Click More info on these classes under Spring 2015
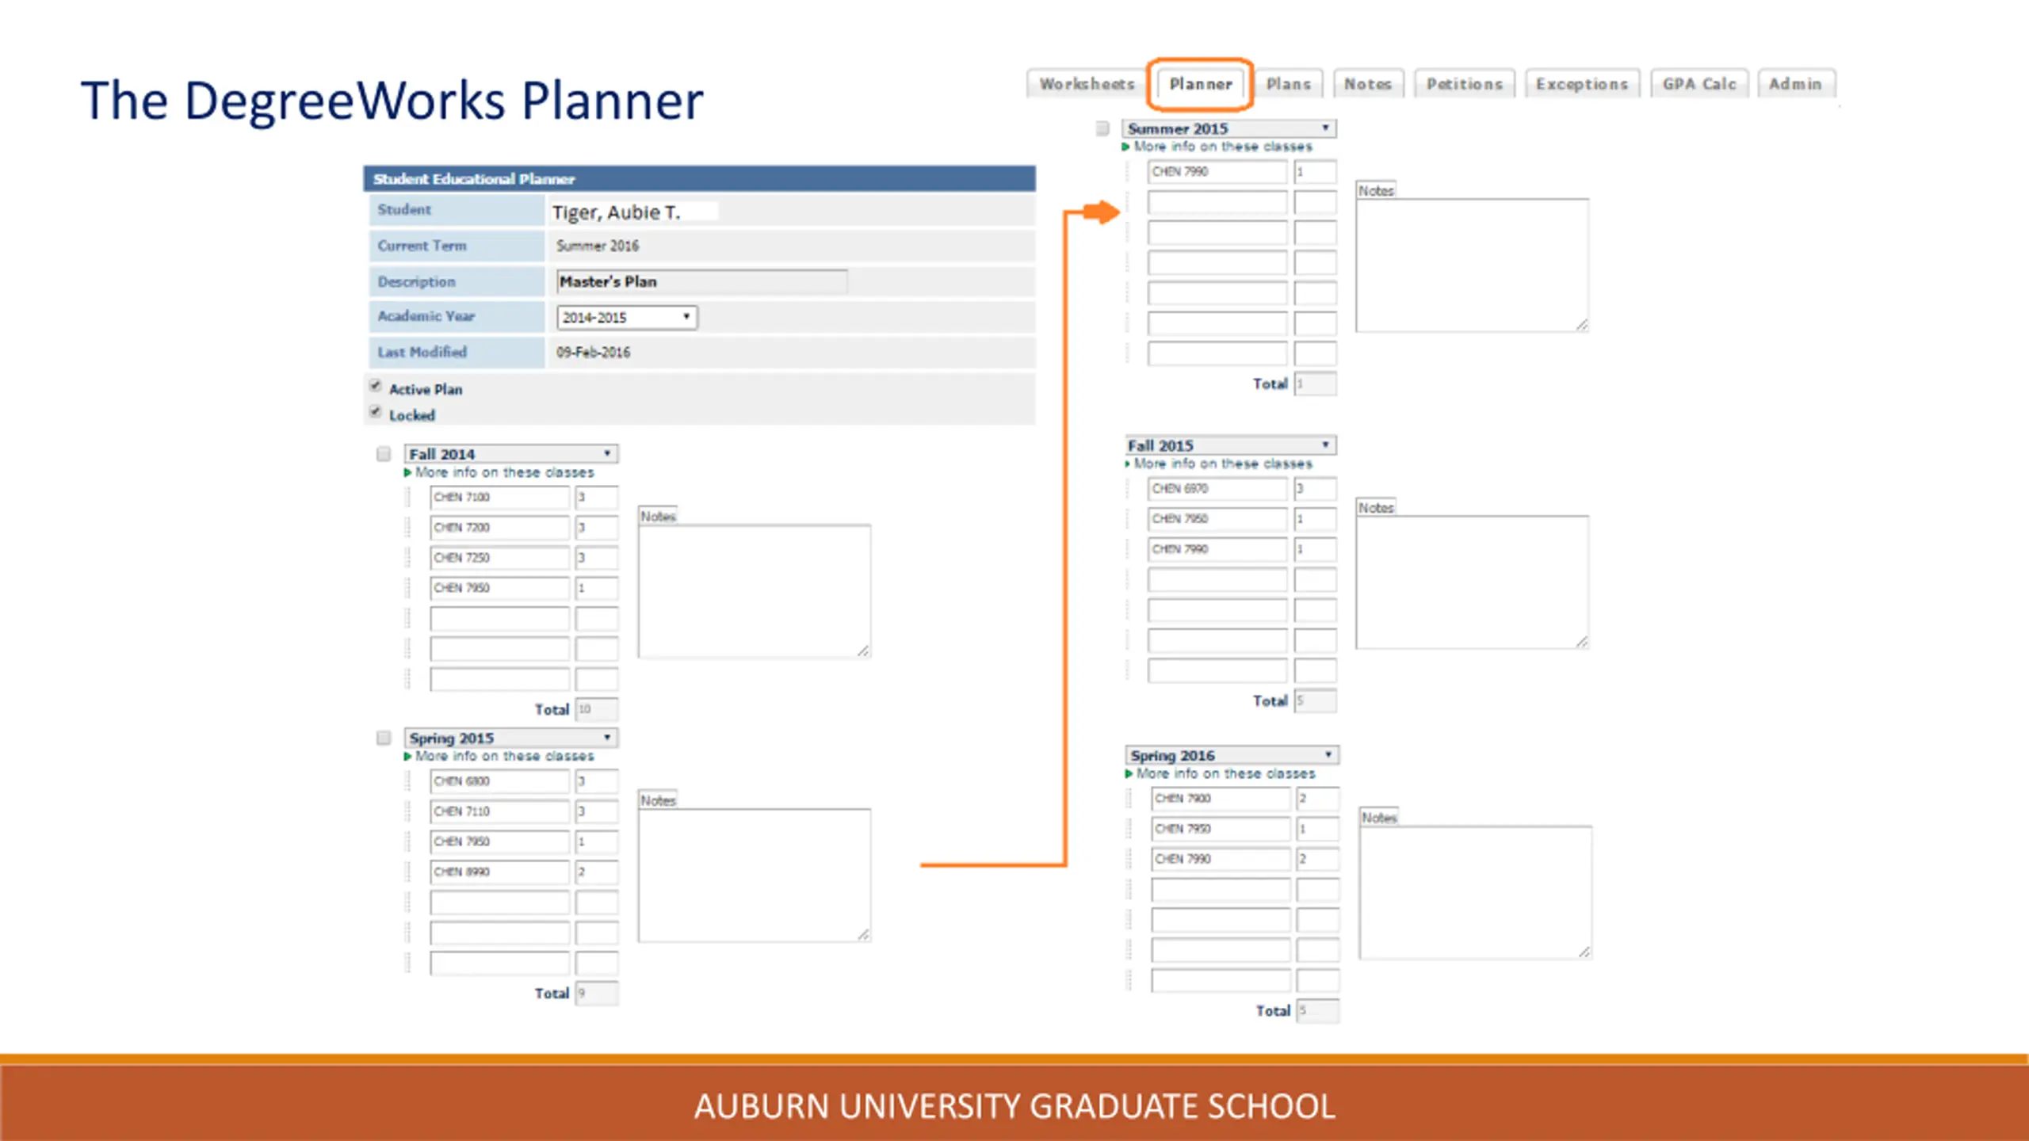The width and height of the screenshot is (2029, 1141). [x=504, y=756]
